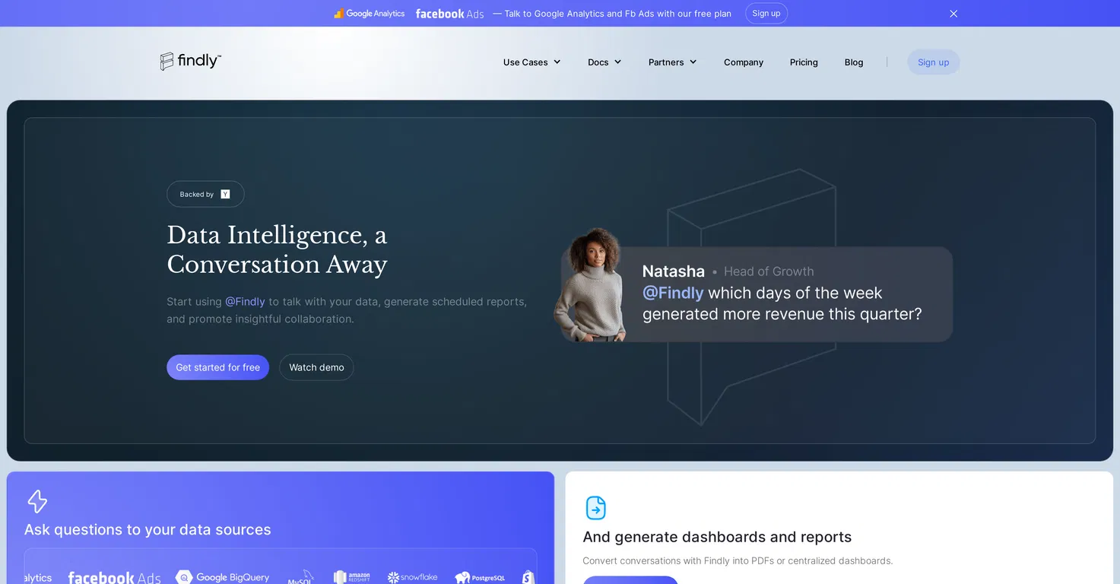The image size is (1120, 584).
Task: Click the banner text about free plan
Action: tap(612, 14)
